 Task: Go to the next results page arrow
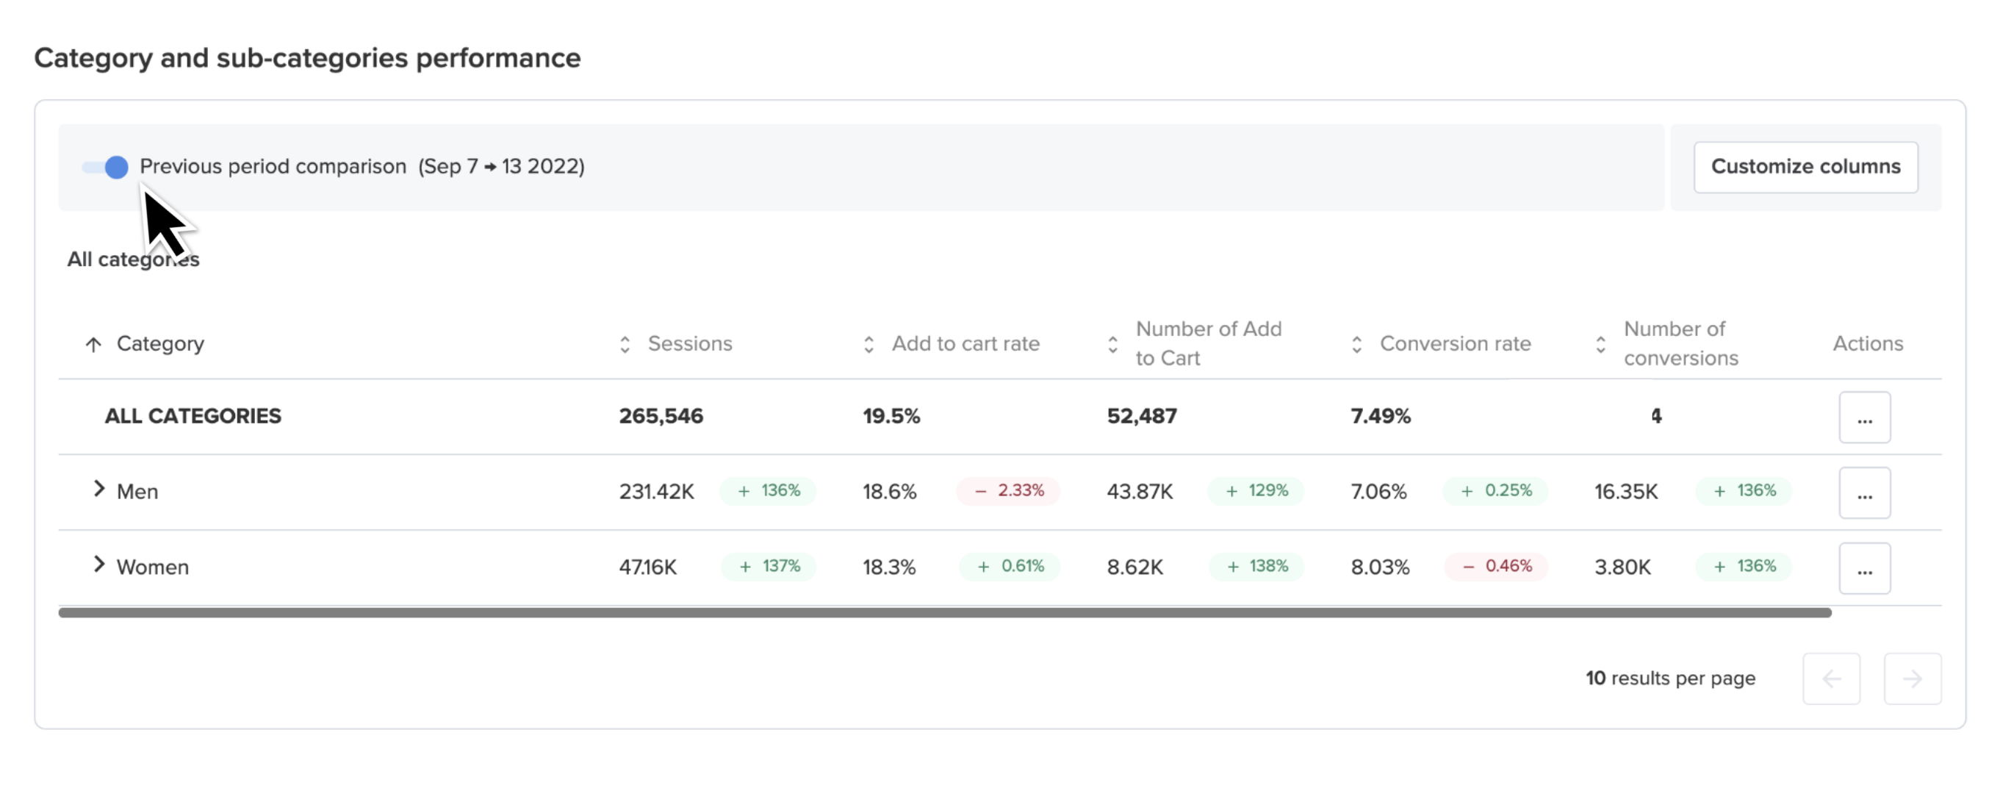point(1913,679)
